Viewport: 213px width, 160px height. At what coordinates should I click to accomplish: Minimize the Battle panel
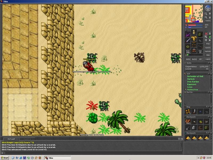209,92
